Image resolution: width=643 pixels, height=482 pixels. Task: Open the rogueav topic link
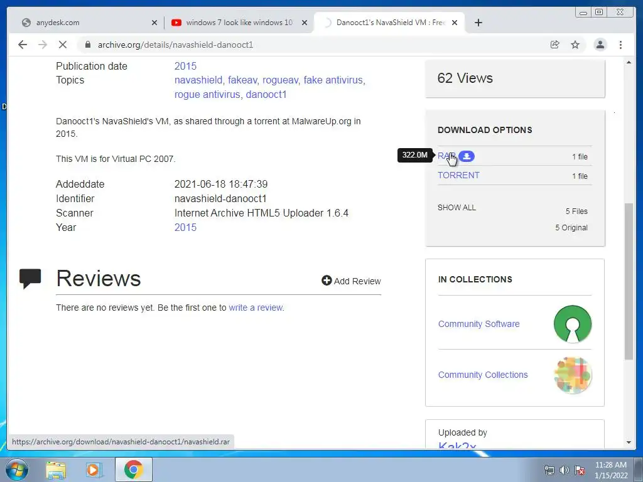click(280, 80)
